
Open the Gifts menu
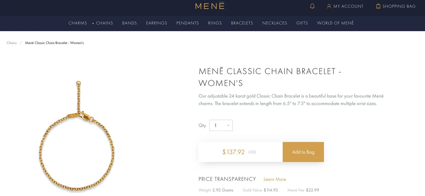click(302, 23)
